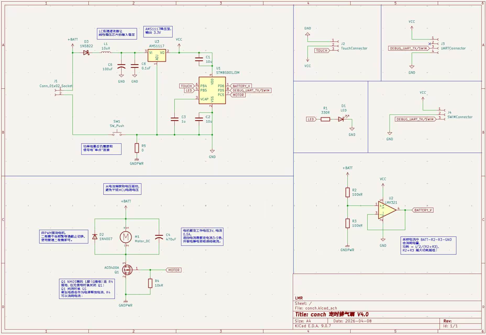Click the 'UARTConnector' value text
This screenshot has width=486, height=335.
(x=453, y=48)
